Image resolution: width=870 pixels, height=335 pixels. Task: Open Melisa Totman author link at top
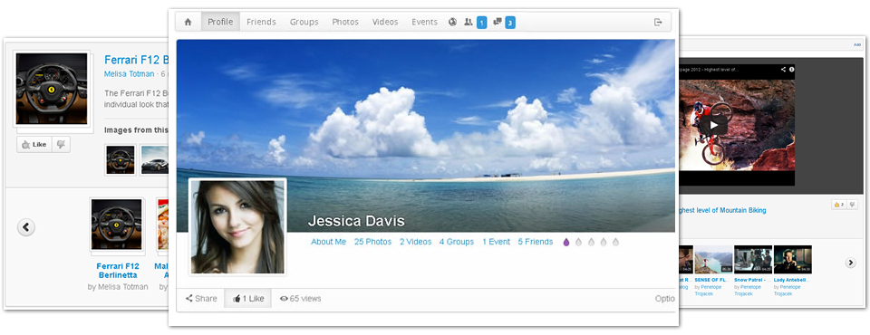pyautogui.click(x=130, y=73)
